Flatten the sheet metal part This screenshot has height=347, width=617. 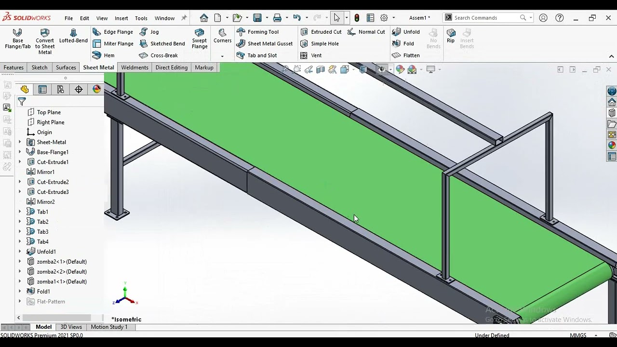click(406, 55)
